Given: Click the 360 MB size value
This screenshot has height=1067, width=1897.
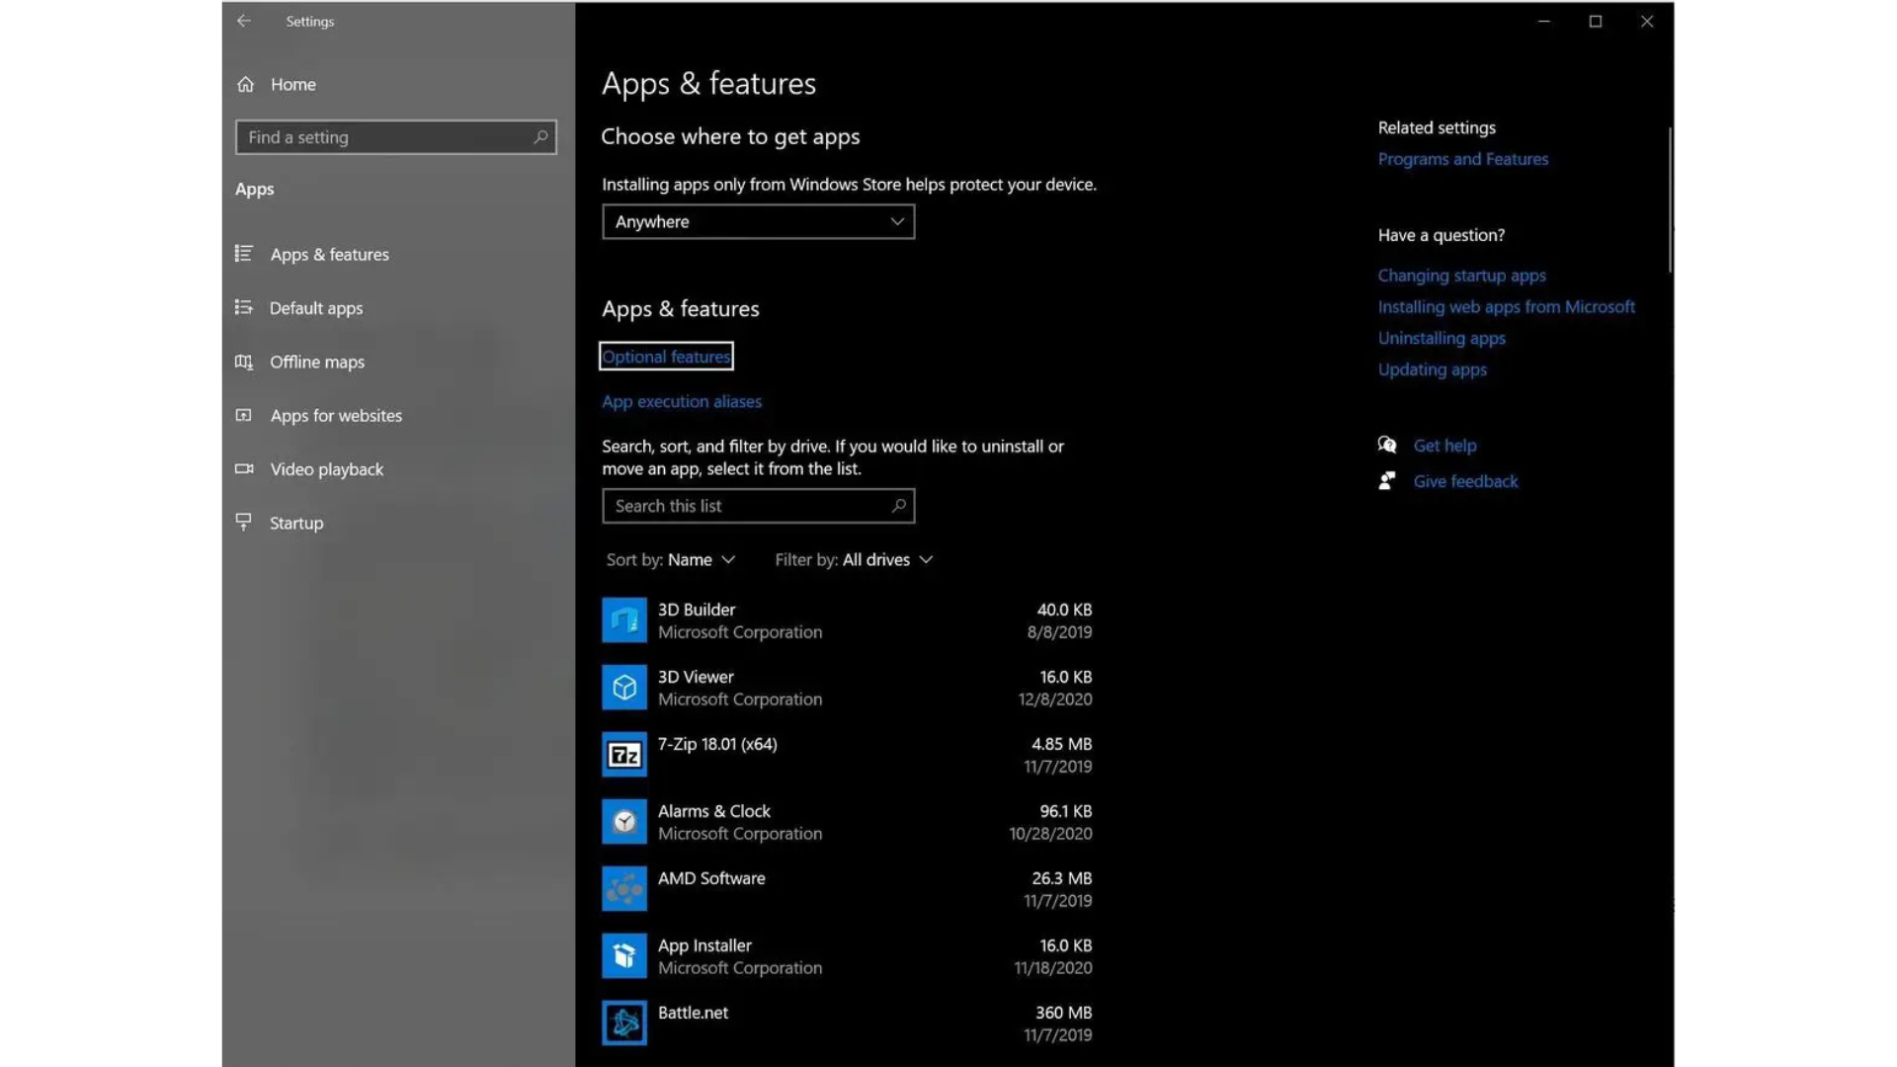Looking at the screenshot, I should pyautogui.click(x=1063, y=1013).
